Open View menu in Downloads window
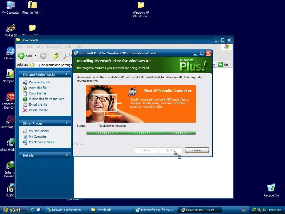 click(x=40, y=47)
